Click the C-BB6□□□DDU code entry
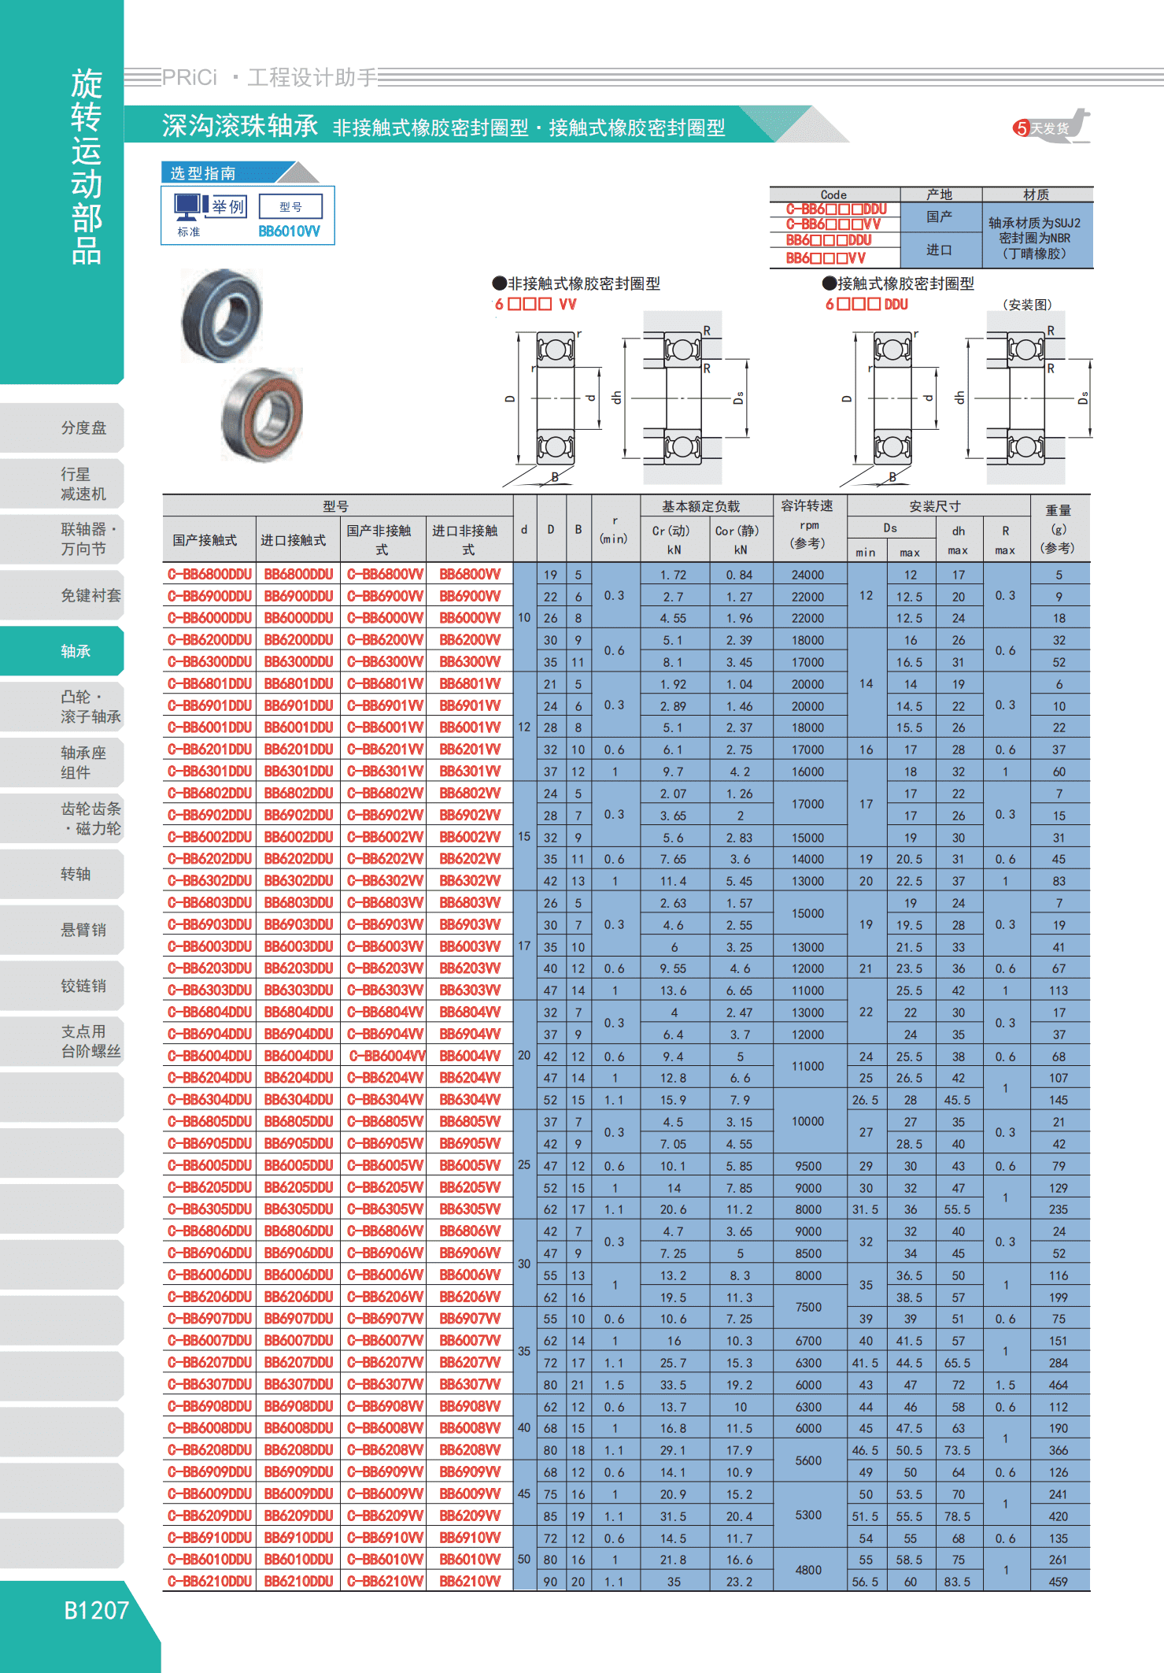The image size is (1164, 1673). point(836,209)
